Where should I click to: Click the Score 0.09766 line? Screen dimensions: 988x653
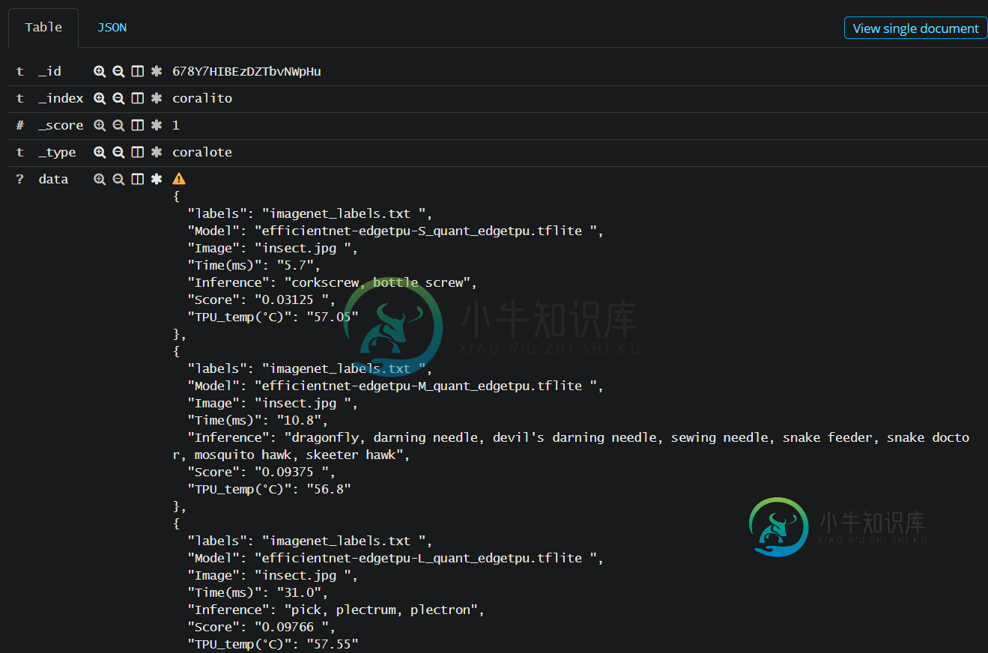[x=261, y=627]
